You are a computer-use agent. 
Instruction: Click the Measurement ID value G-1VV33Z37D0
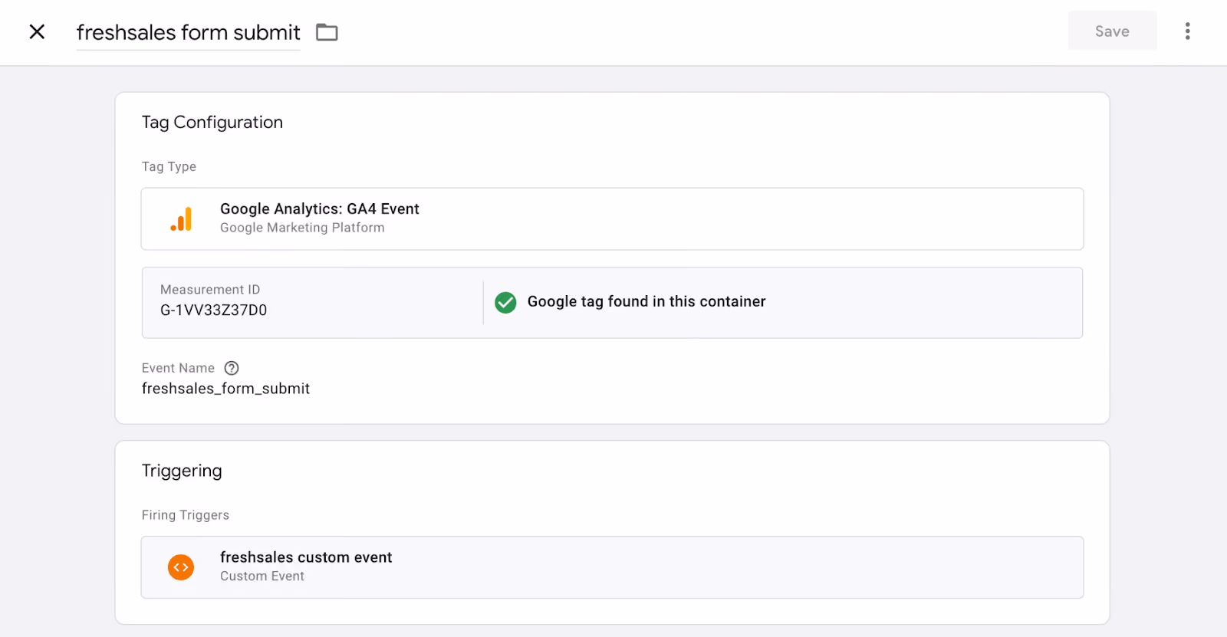[x=214, y=310]
